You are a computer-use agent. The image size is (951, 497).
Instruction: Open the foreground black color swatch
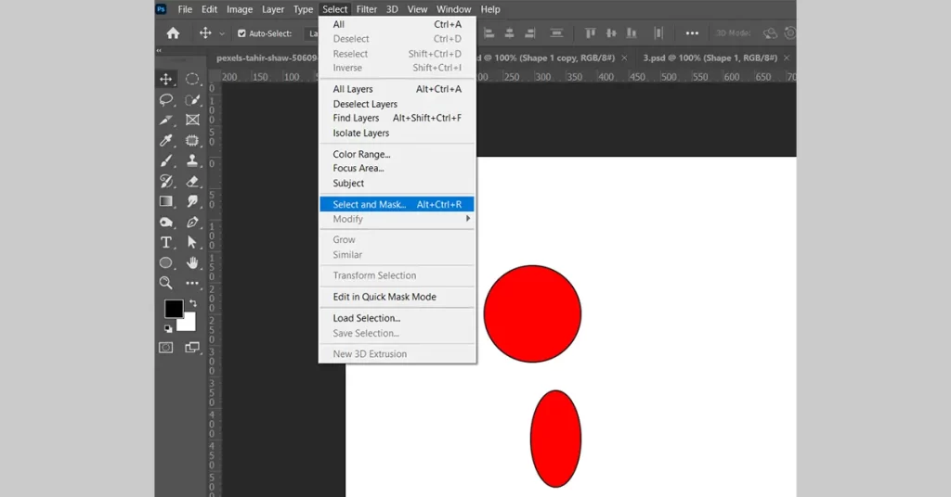174,308
